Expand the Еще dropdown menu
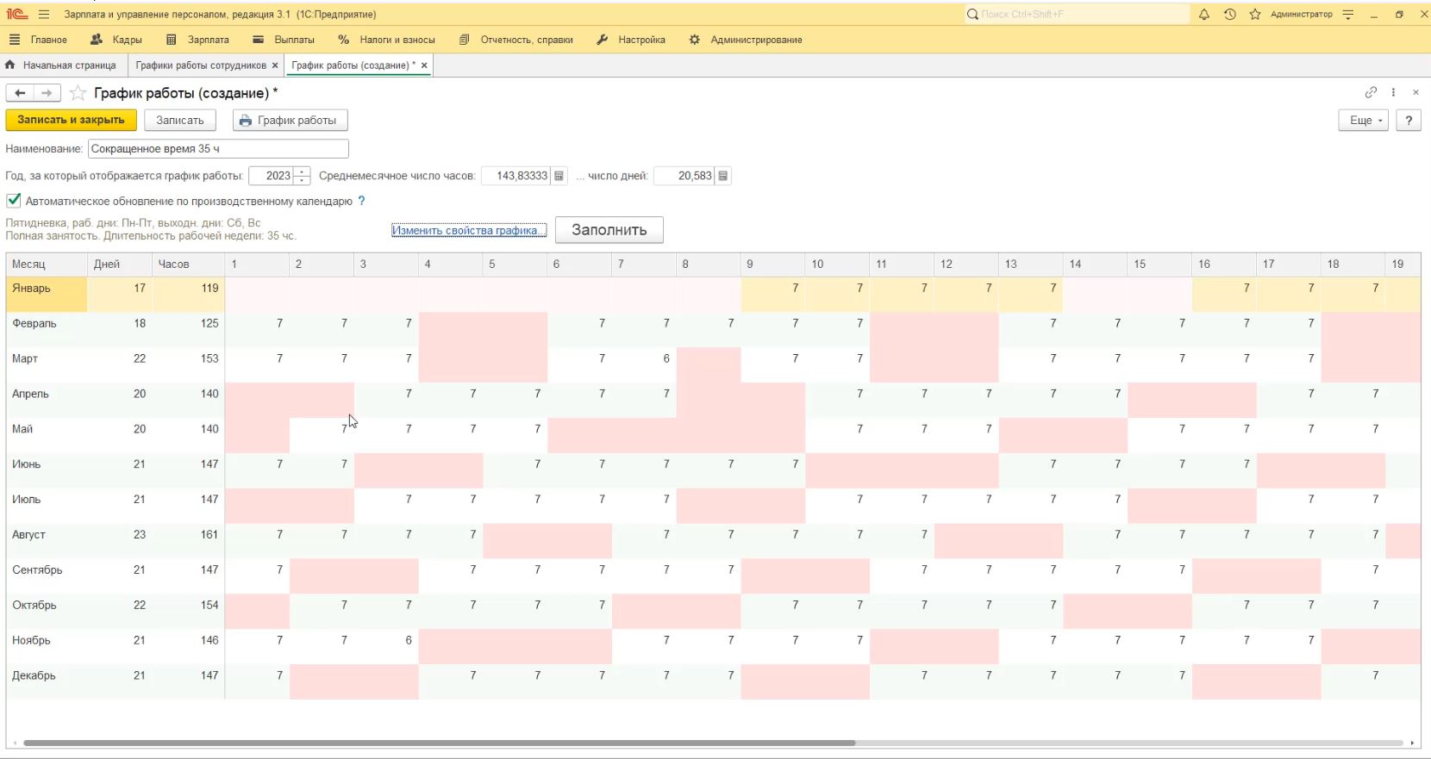1431x759 pixels. click(1363, 121)
